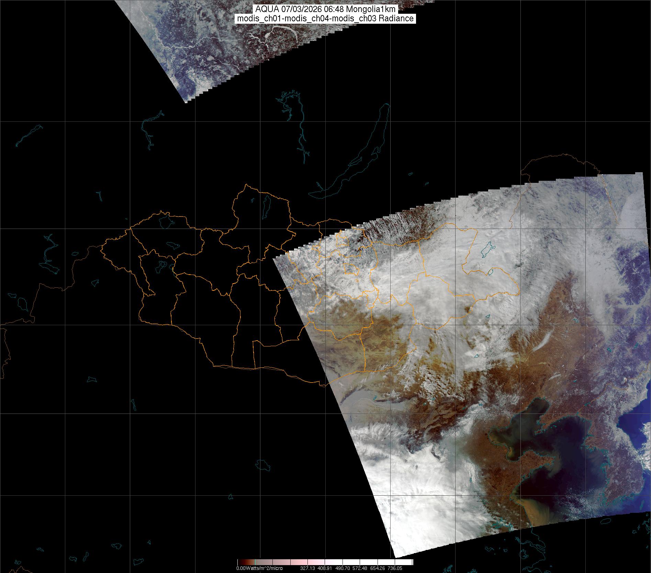
Task: Click the cyan marker line on colorbar
Action: click(255, 562)
